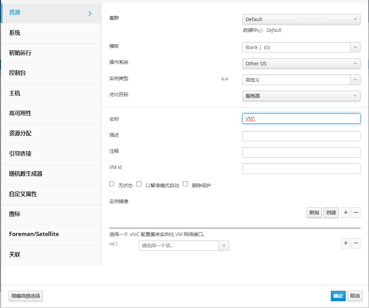
Task: Focus the 描述 text field
Action: pos(301,136)
